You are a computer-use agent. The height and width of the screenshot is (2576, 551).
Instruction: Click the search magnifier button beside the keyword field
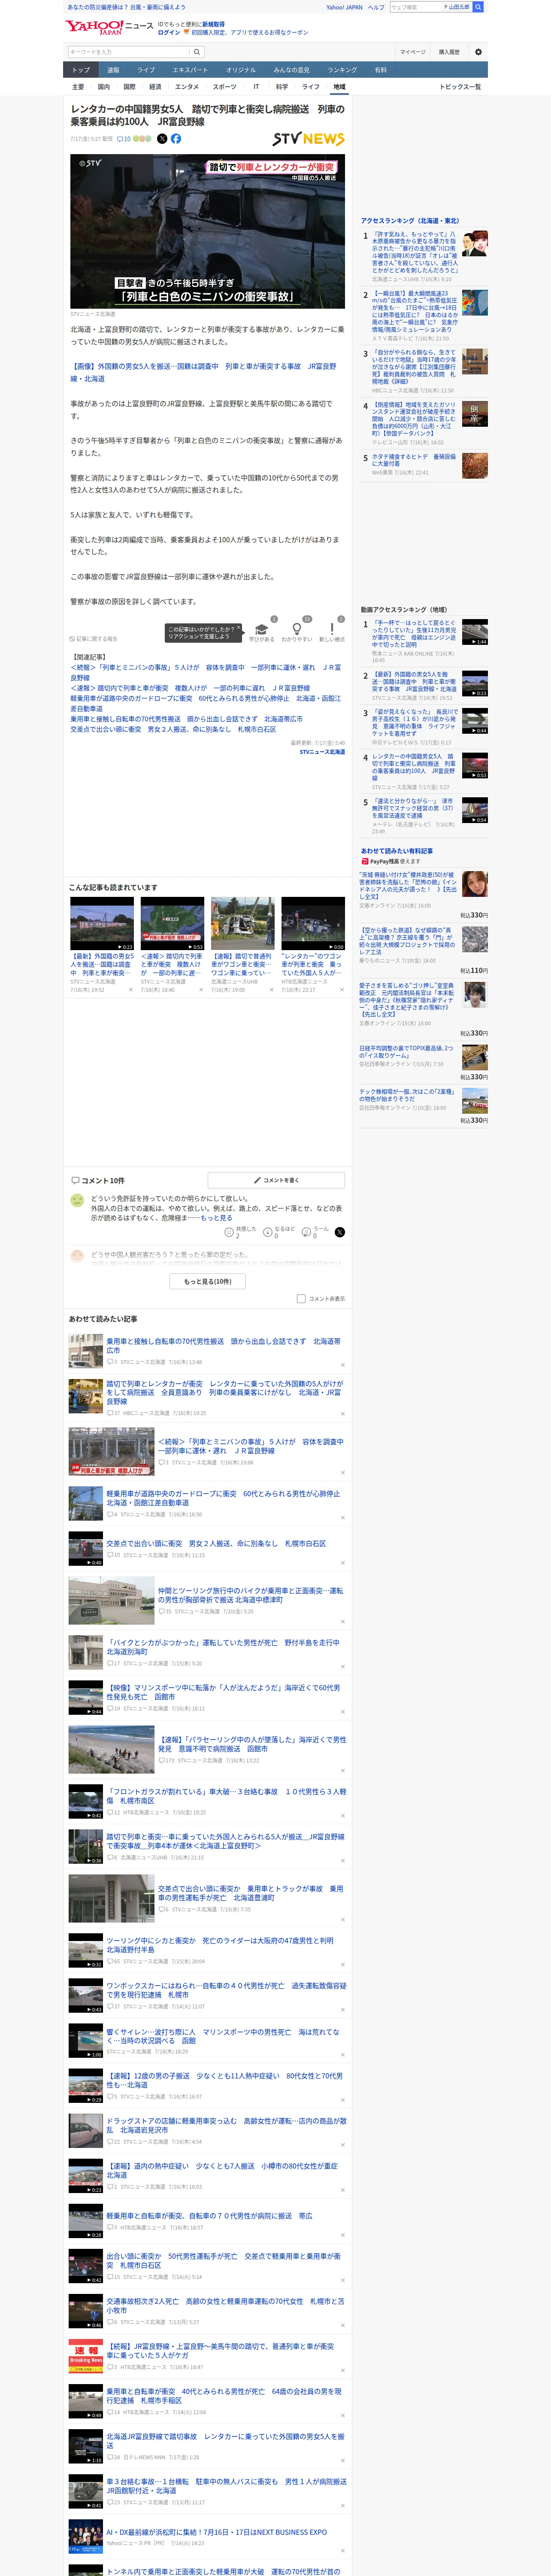(x=197, y=52)
